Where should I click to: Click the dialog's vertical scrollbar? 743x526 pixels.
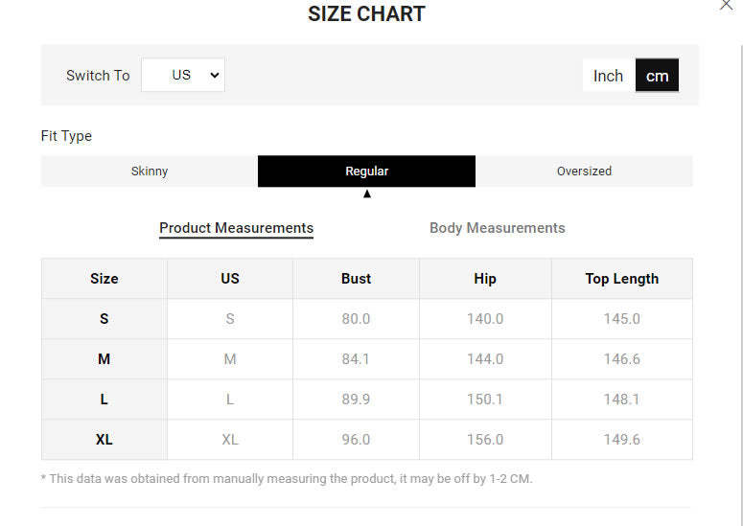pos(741,284)
